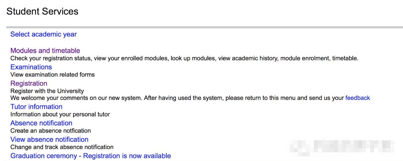Open the Examinations link
403x161 pixels.
click(x=31, y=67)
